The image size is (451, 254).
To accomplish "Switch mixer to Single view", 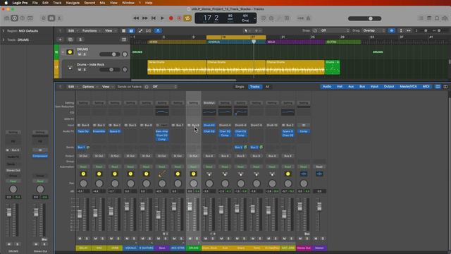I will tap(240, 87).
